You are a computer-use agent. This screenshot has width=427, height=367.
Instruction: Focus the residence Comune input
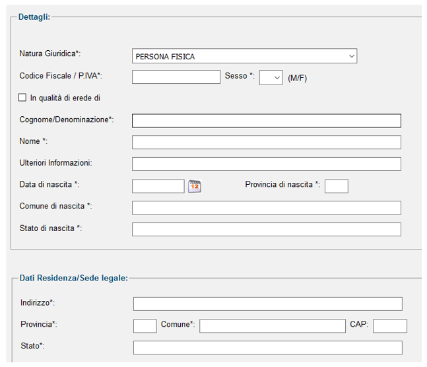(x=273, y=326)
